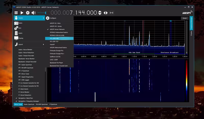Click the AIRSPY logo

click(187, 12)
